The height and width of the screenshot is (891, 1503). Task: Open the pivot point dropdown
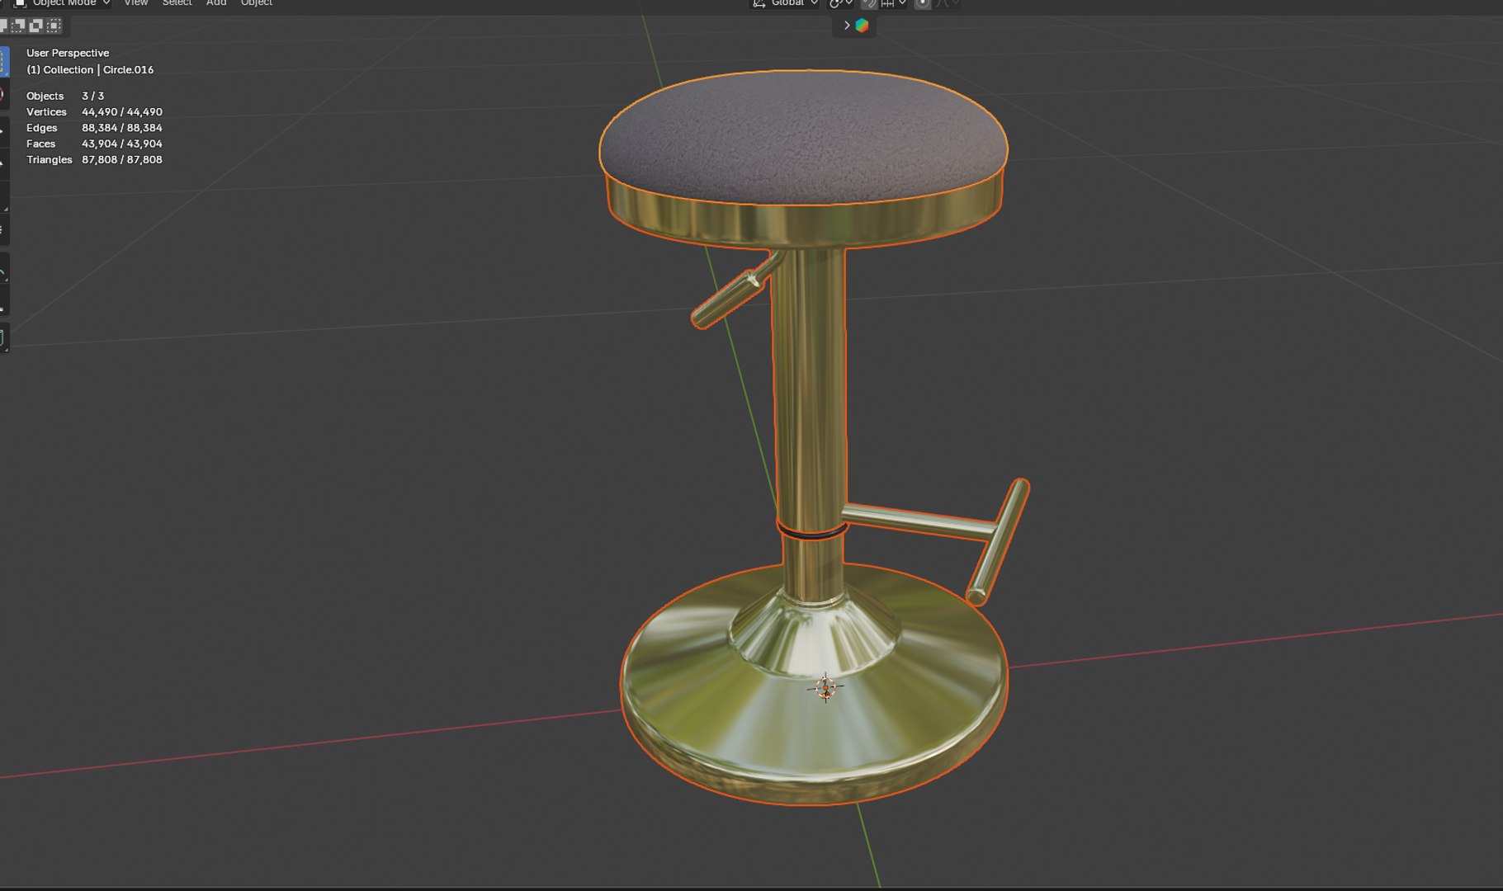(840, 3)
